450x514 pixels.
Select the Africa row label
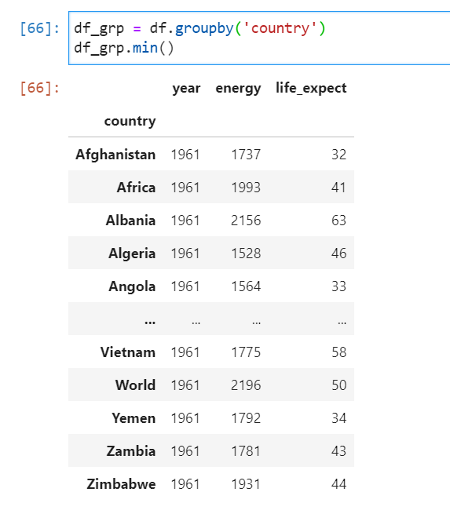pyautogui.click(x=136, y=188)
